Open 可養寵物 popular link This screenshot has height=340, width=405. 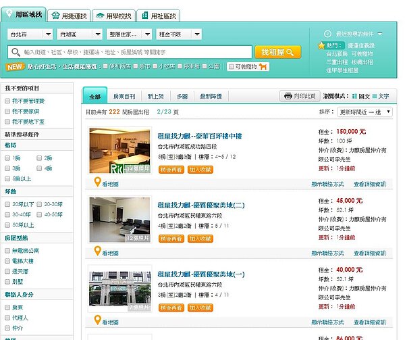tap(362, 54)
